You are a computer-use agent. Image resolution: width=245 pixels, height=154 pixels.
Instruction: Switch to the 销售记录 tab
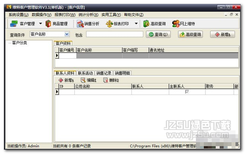tap(104, 73)
